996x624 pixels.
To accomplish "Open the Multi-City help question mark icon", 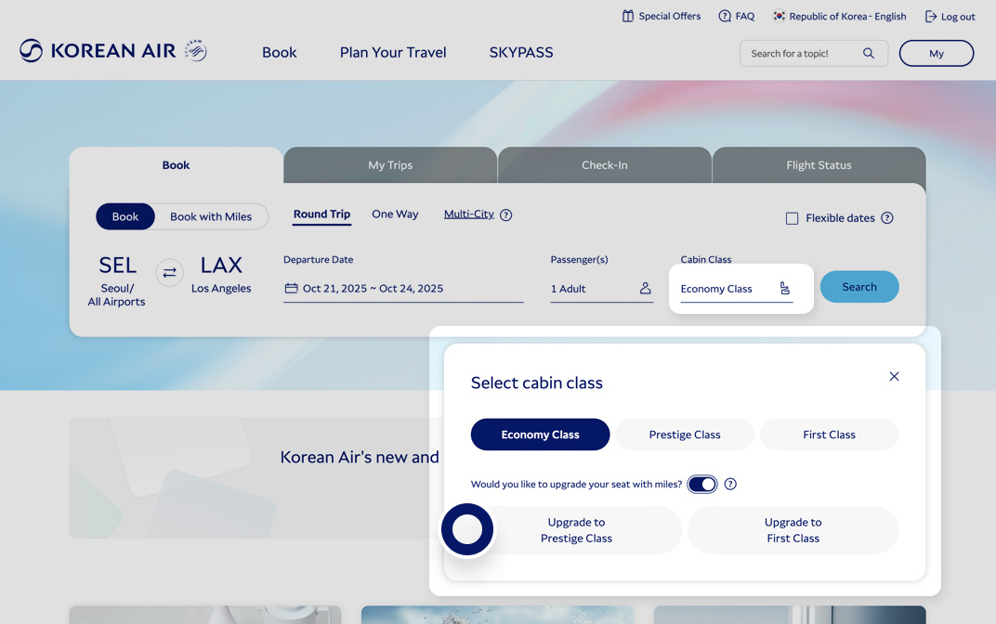I will point(505,215).
